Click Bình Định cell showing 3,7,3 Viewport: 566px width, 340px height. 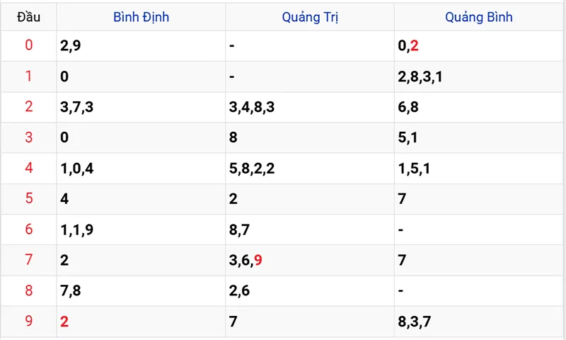pos(76,107)
